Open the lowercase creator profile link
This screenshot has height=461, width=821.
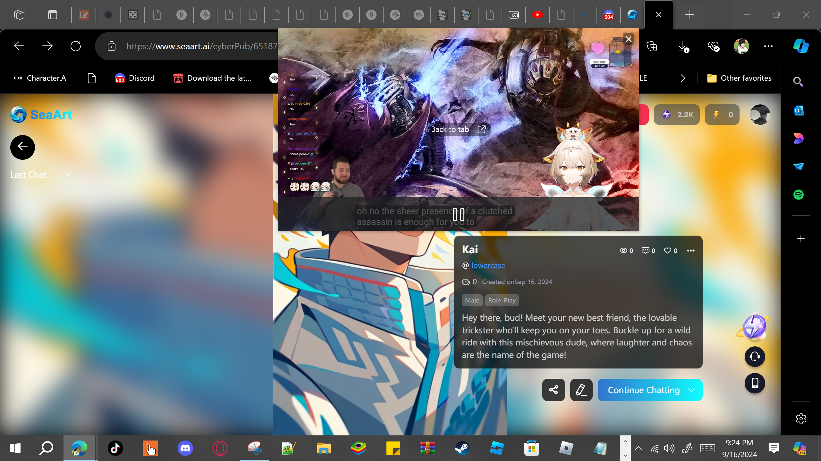pos(488,265)
